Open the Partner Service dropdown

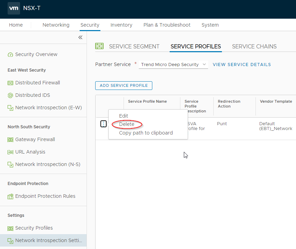(x=173, y=65)
